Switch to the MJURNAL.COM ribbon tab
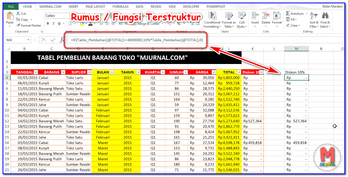The height and width of the screenshot is (177, 348). click(x=50, y=7)
